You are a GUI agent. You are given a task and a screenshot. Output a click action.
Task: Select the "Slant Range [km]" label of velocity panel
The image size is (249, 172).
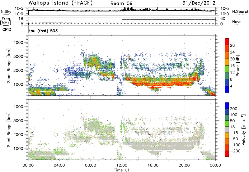9,130
